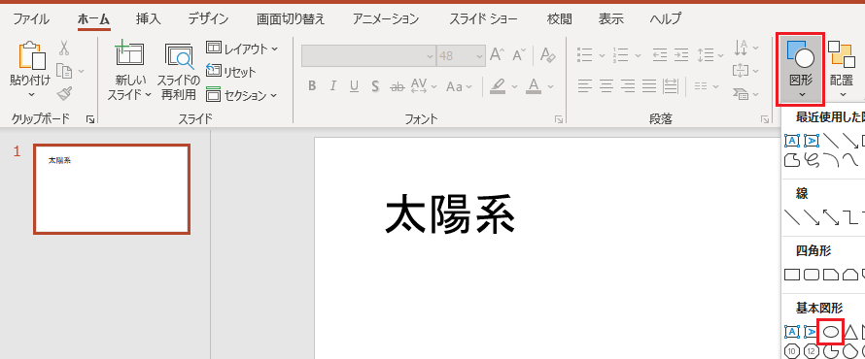Select the double-headed arrow line under 線
Image resolution: width=865 pixels, height=359 pixels.
click(831, 217)
